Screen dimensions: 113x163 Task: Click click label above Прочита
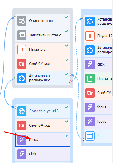coord(101,64)
